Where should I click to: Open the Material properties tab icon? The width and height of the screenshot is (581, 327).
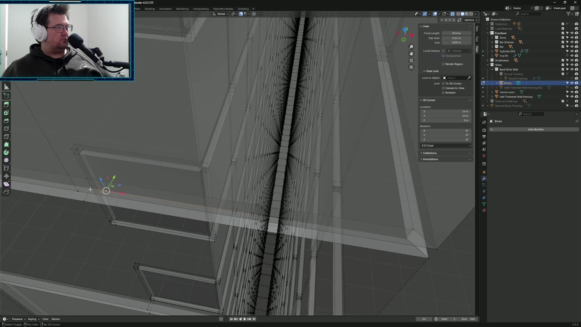coord(484,210)
